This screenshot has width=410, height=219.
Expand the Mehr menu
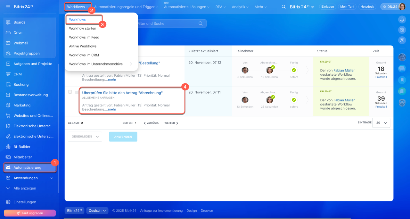(261, 7)
